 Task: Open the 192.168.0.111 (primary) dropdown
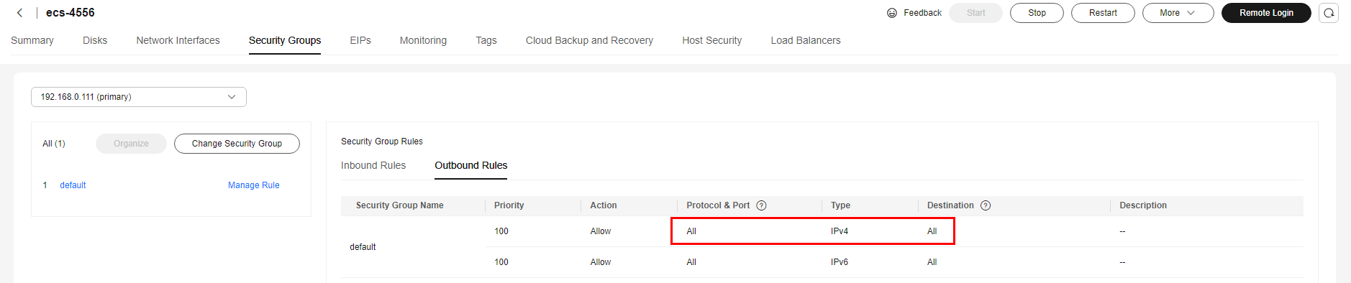139,97
